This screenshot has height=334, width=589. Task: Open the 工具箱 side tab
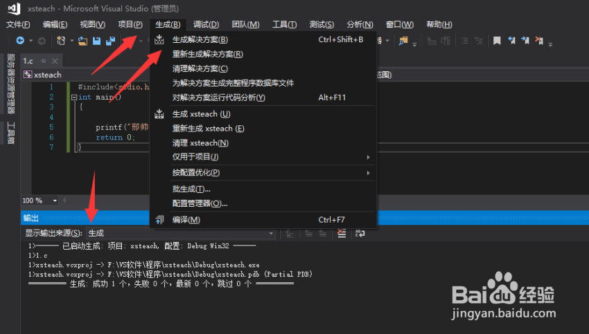11,133
